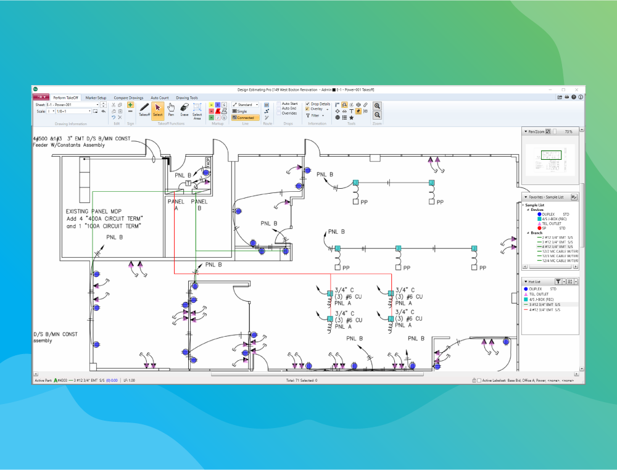Uncheck the Drop Details checkbox
This screenshot has height=470, width=617.
coord(308,104)
